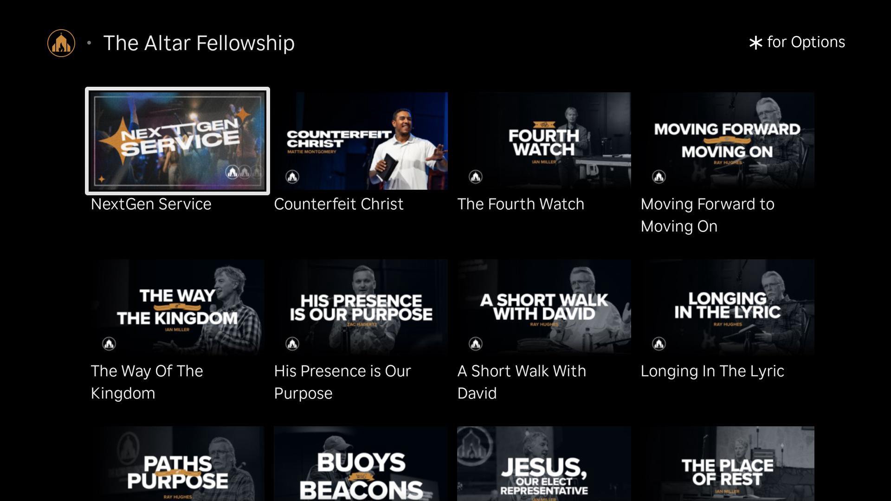
Task: Open the Counterfeit Christ video thumbnail
Action: pos(361,141)
